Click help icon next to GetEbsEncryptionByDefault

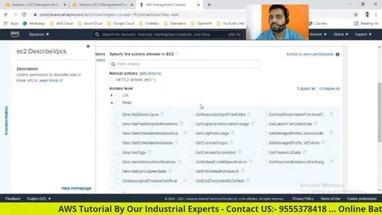(x=248, y=180)
